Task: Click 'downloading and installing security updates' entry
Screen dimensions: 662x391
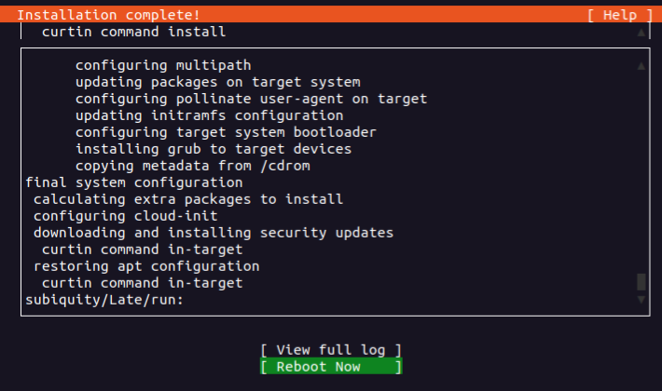Action: (x=213, y=233)
